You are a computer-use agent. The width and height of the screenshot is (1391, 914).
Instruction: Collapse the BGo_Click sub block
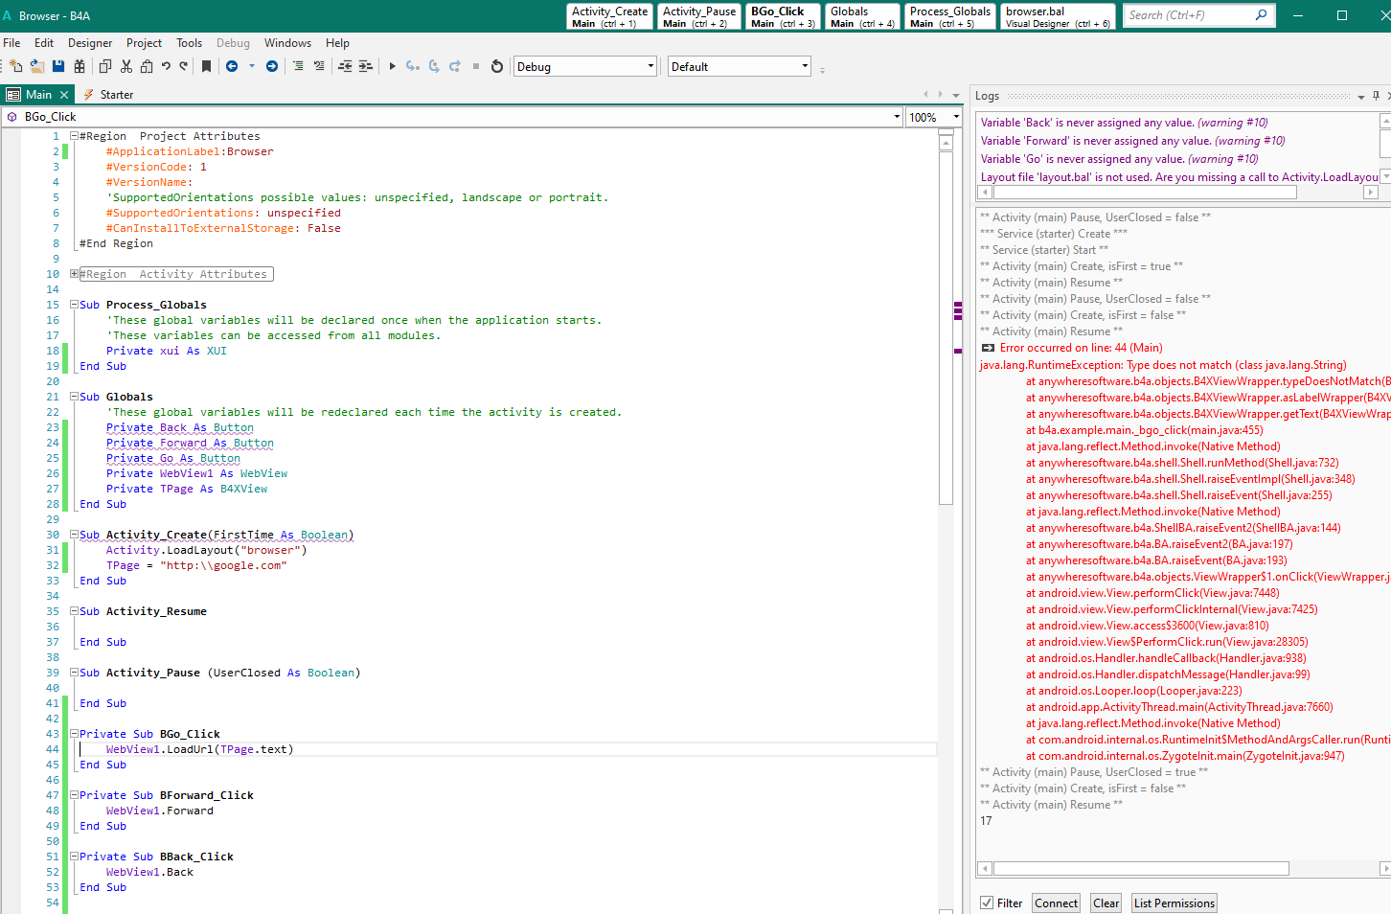[74, 734]
